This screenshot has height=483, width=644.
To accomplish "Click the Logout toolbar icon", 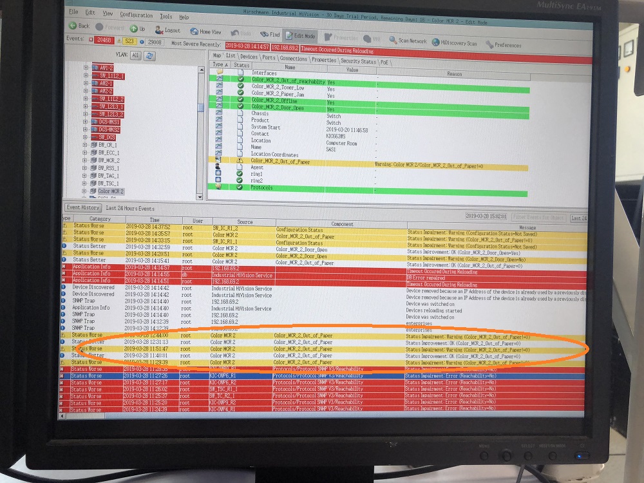I will coord(158,30).
